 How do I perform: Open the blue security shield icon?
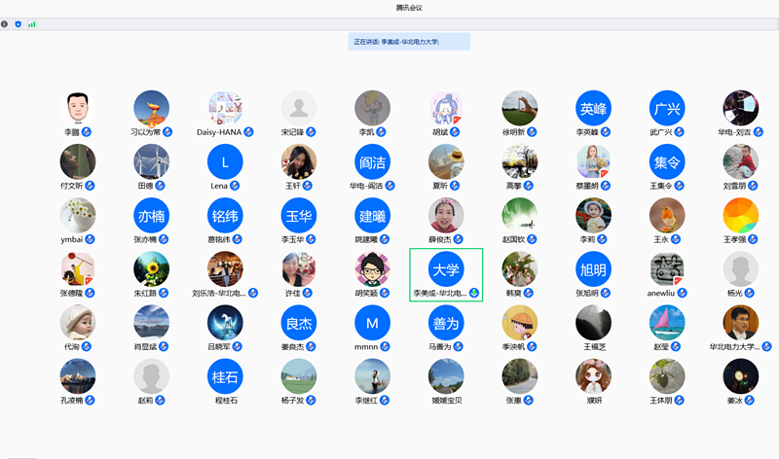pos(18,23)
